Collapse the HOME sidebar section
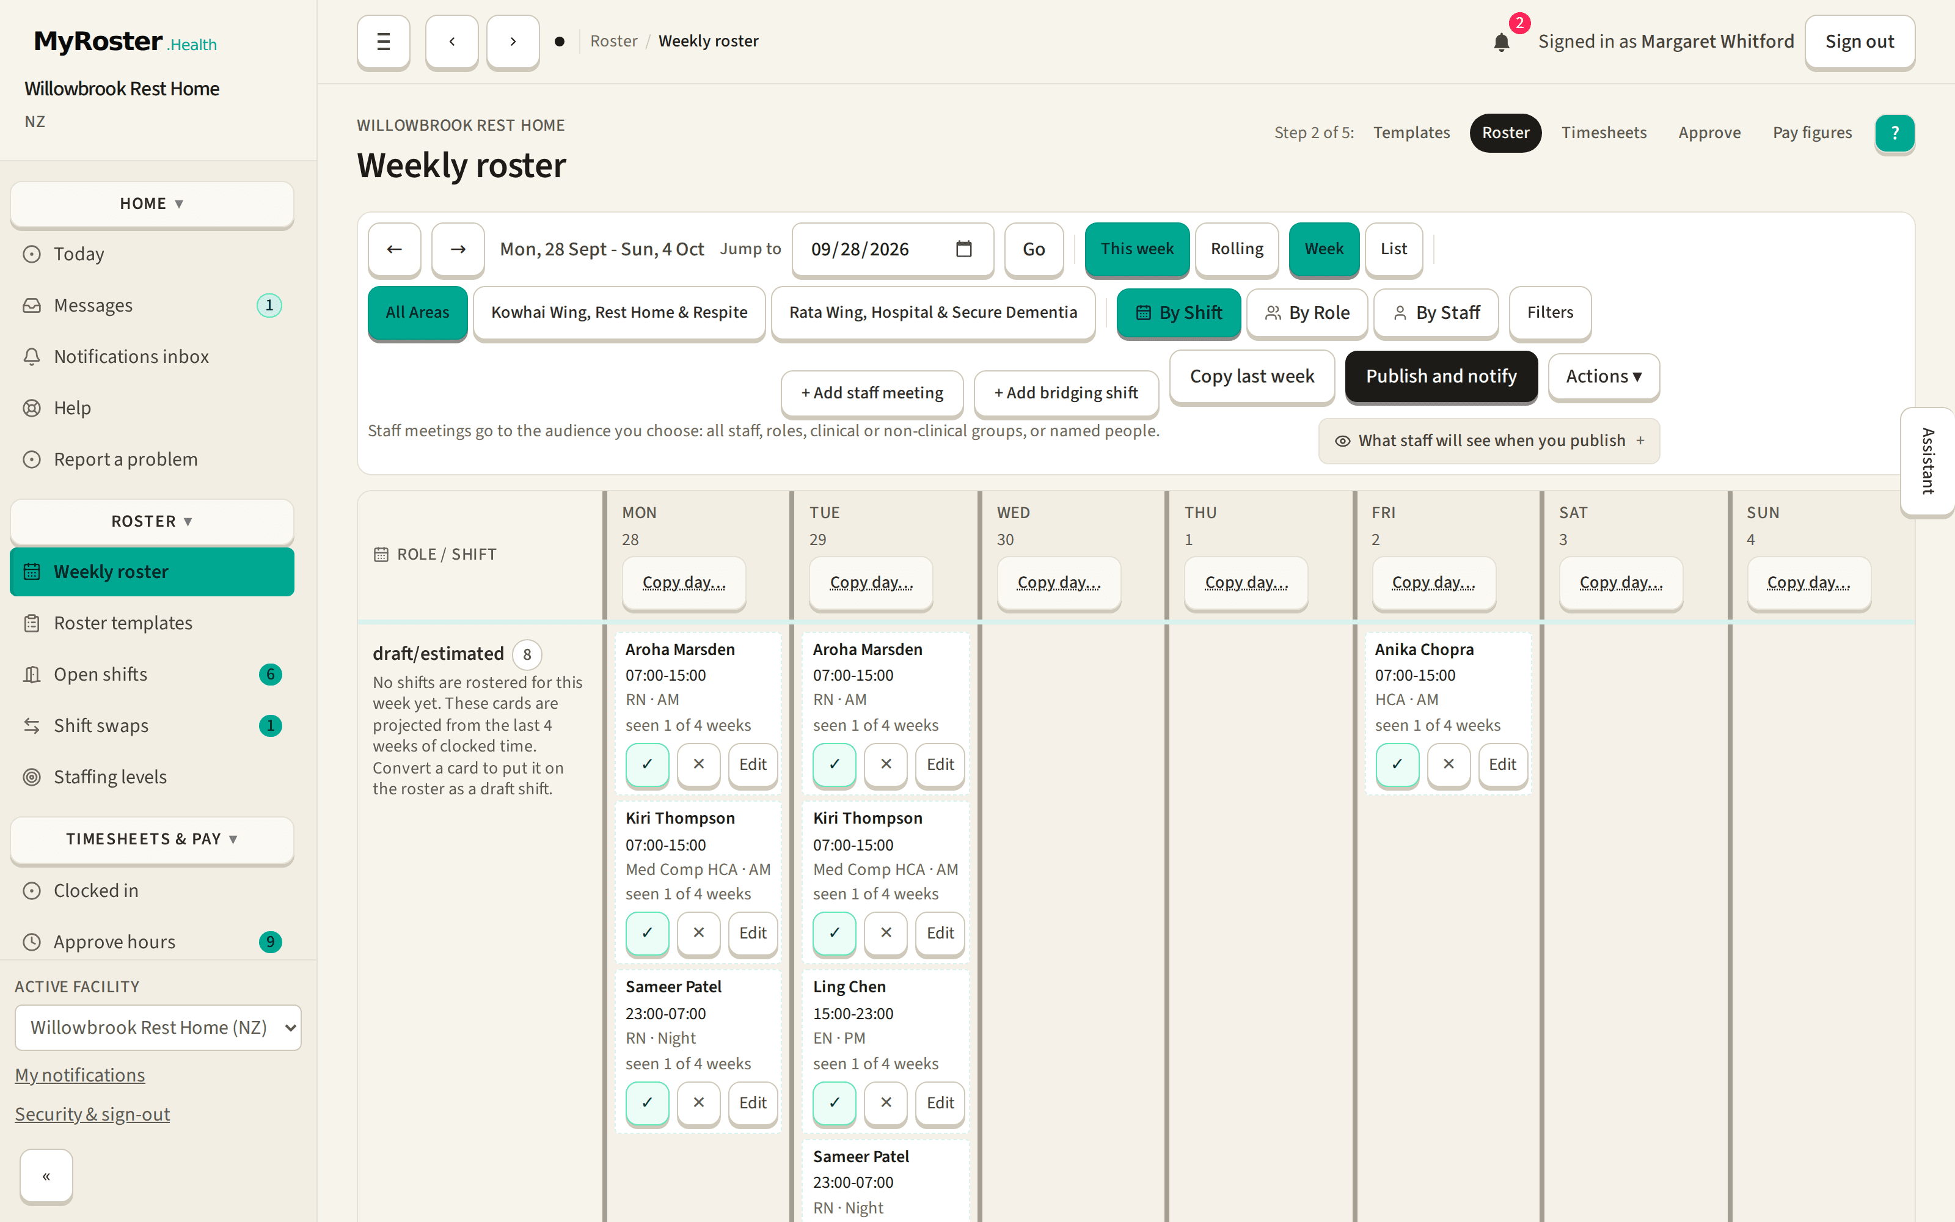 152,203
